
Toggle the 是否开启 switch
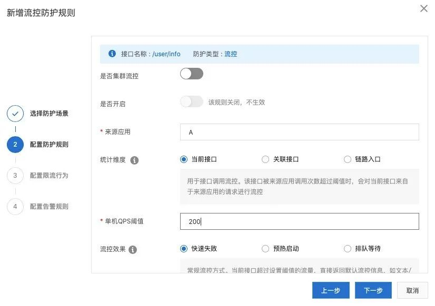click(x=191, y=102)
